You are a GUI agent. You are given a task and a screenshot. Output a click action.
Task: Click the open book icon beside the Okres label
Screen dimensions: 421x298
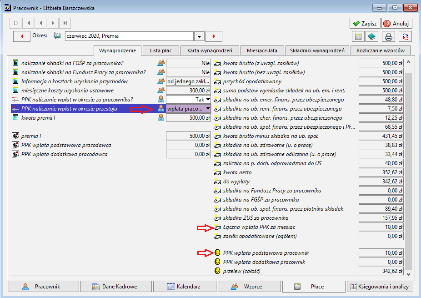tap(57, 35)
